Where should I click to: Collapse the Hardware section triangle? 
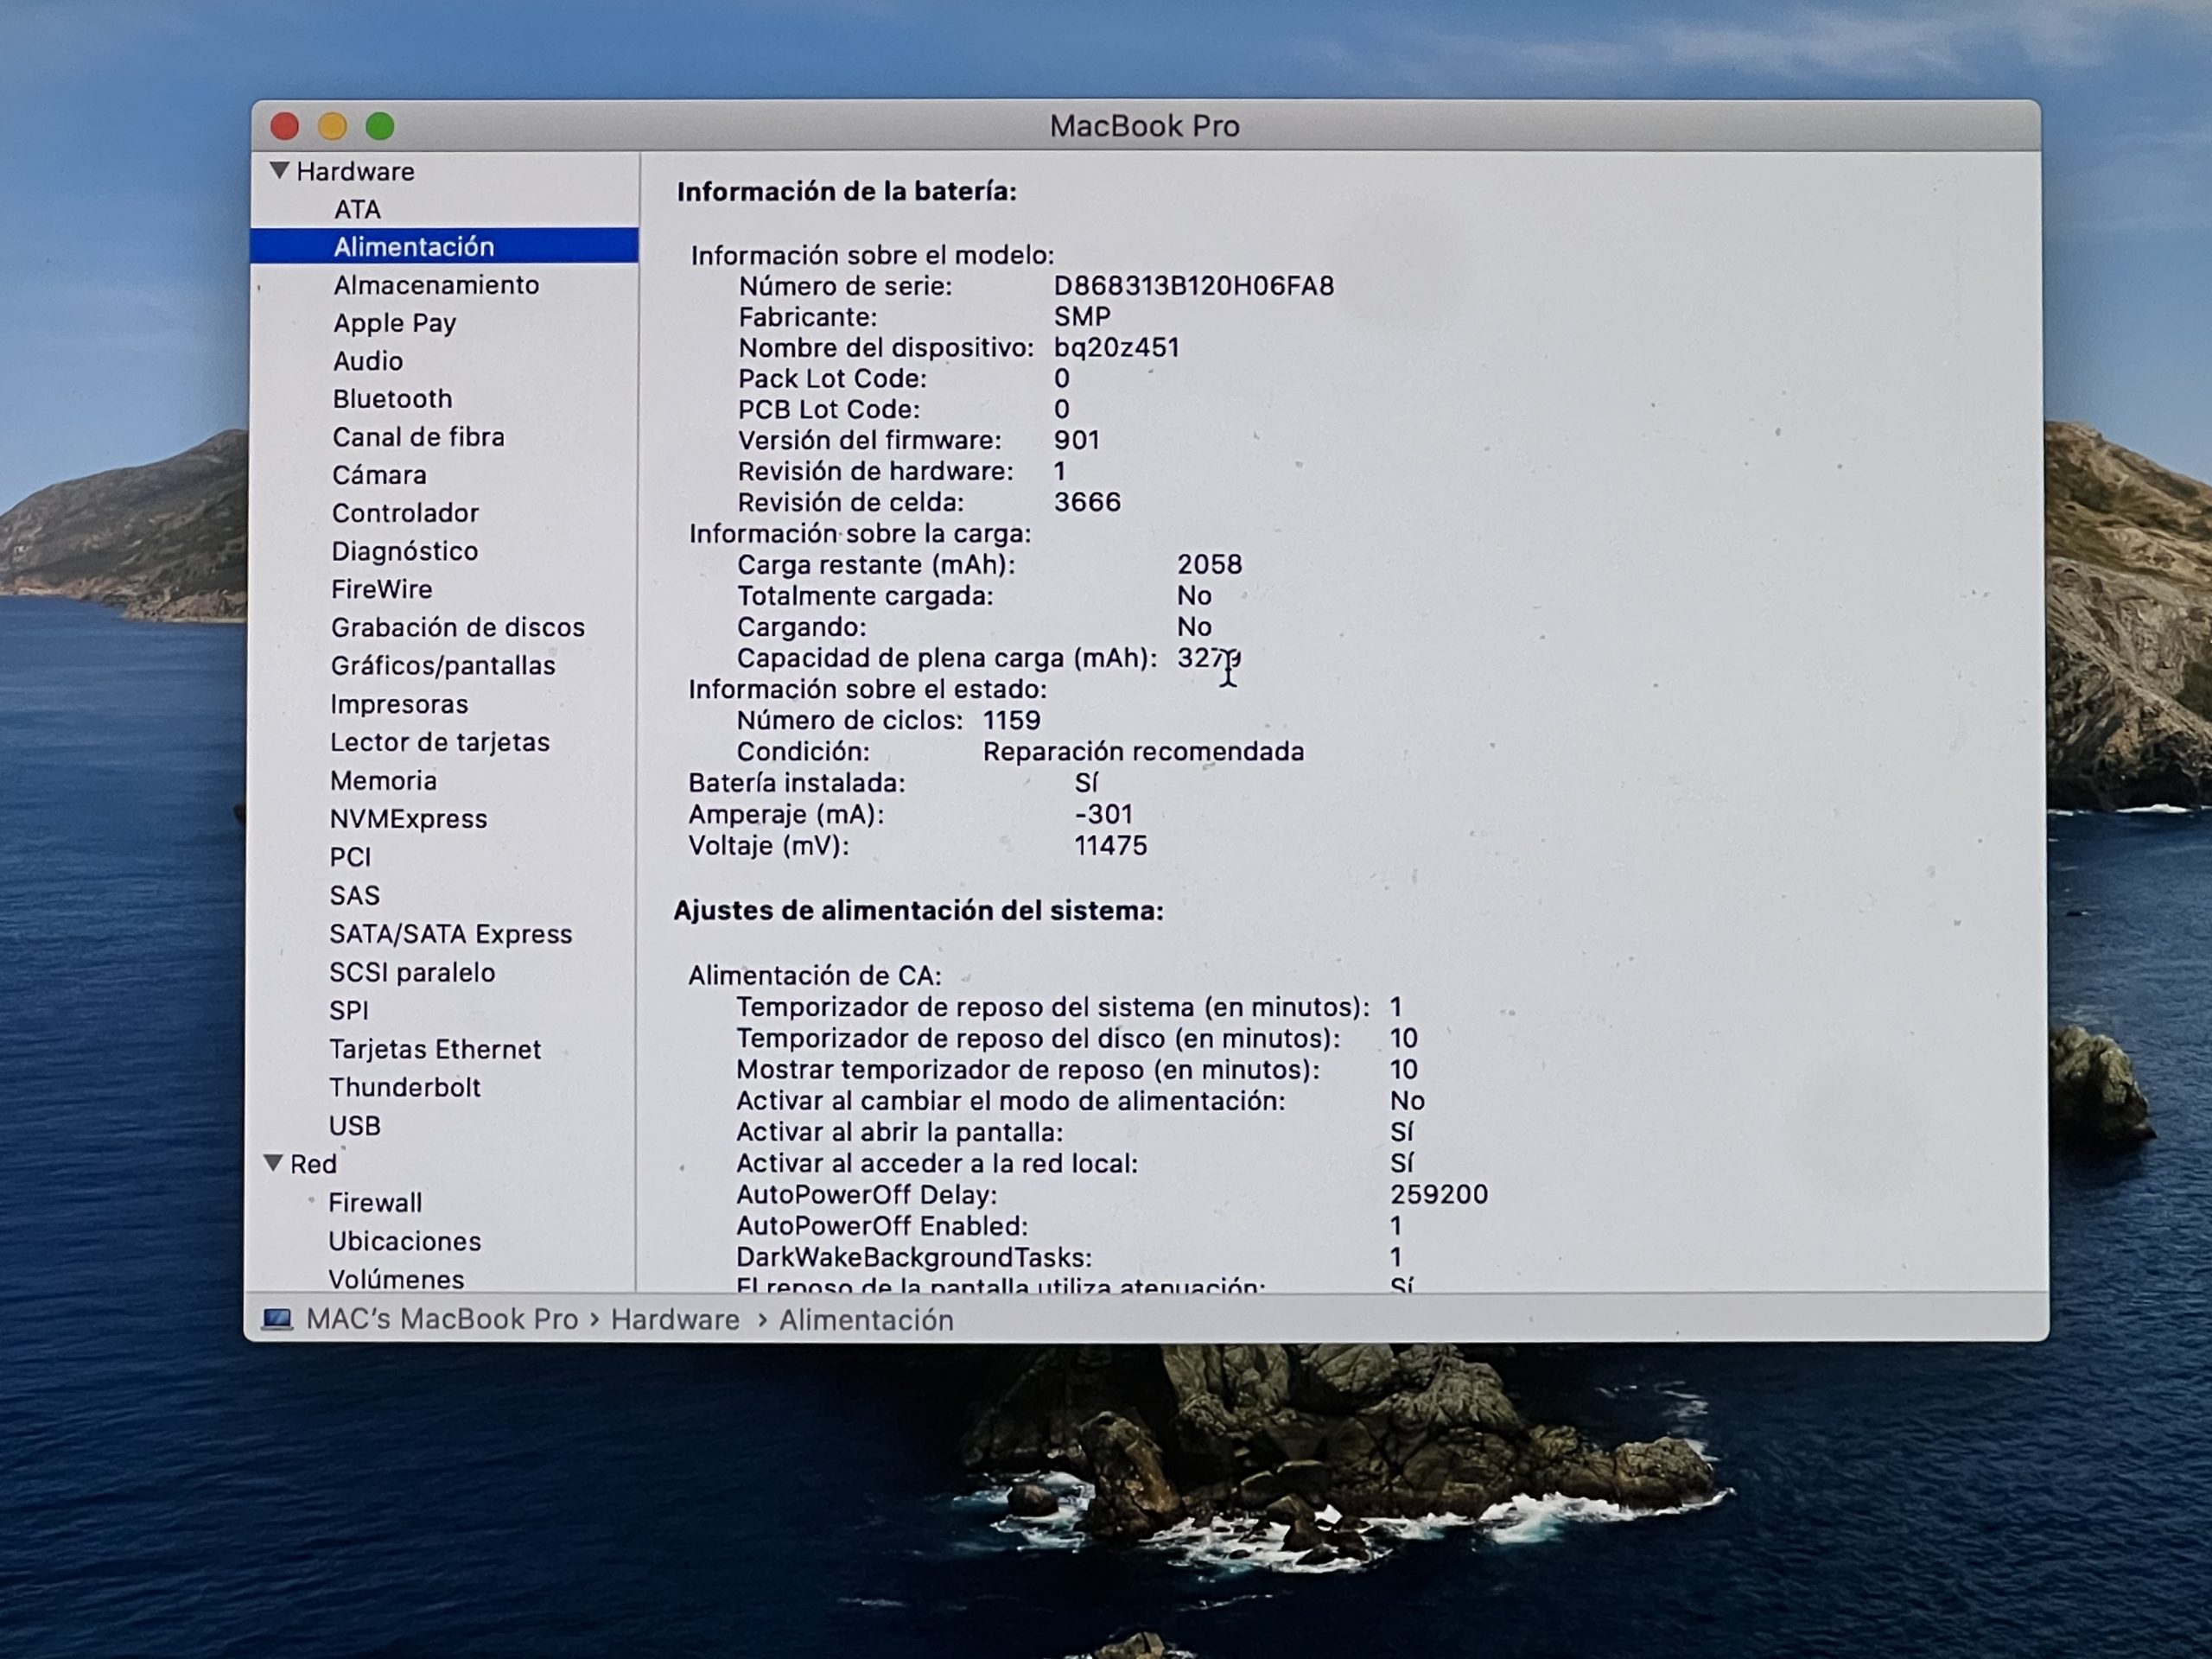(280, 171)
